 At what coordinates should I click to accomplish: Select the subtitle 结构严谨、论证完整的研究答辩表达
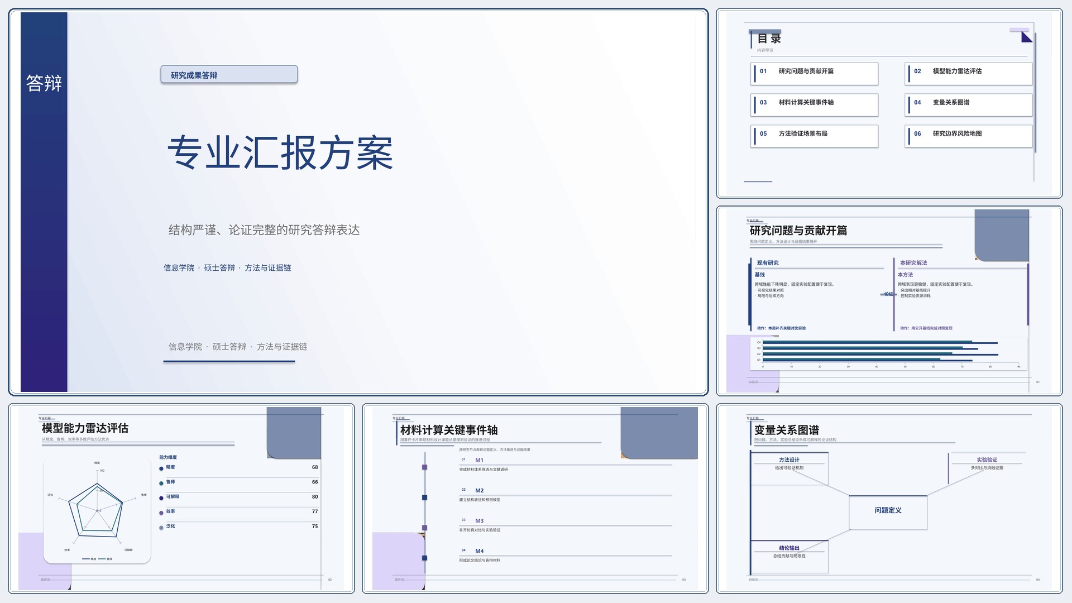pyautogui.click(x=264, y=230)
